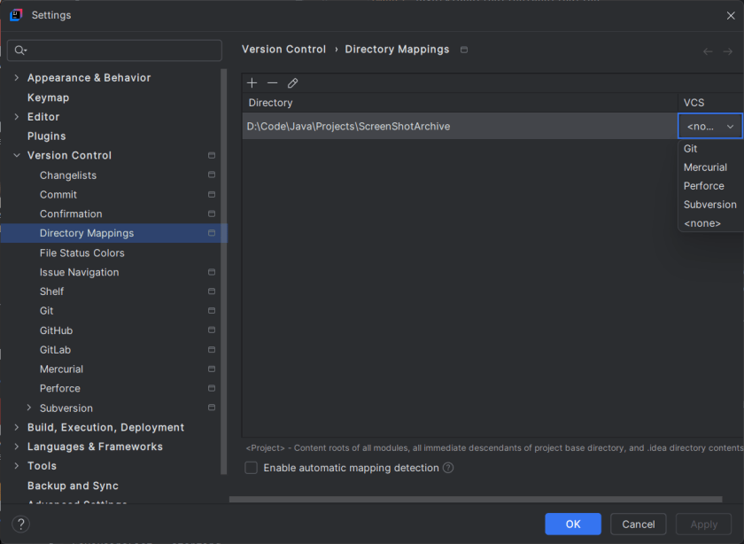Click the project-level icon beside Changelists
The height and width of the screenshot is (544, 744).
click(212, 175)
